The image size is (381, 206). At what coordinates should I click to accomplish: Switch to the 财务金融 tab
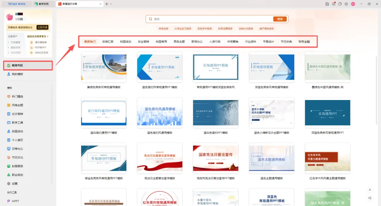304,42
